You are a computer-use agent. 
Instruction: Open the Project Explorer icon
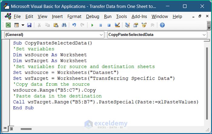[x=128, y=25]
